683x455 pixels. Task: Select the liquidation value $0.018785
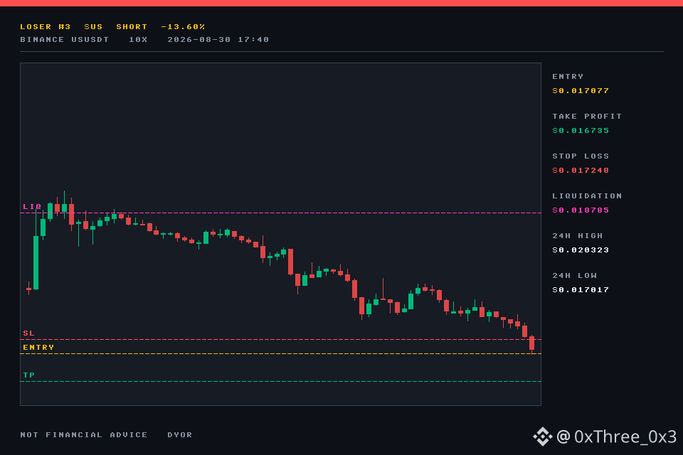point(581,210)
